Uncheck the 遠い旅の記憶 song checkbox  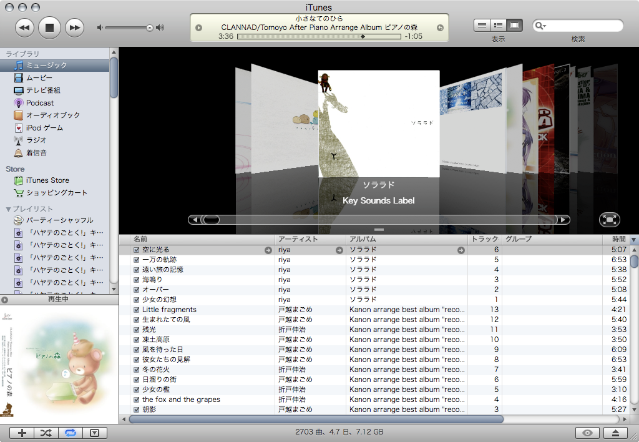coord(137,270)
